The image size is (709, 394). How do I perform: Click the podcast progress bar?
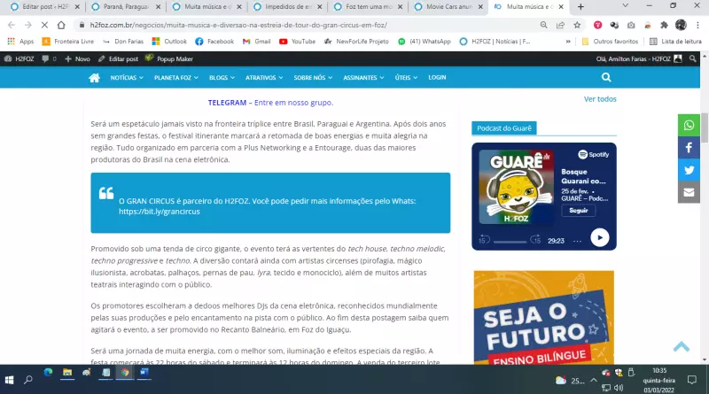click(x=510, y=241)
